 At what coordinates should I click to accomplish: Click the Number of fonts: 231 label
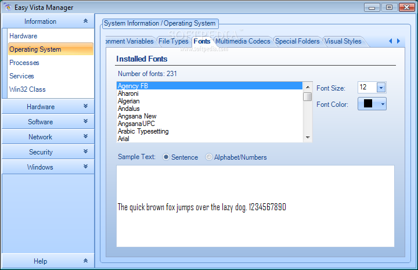147,74
